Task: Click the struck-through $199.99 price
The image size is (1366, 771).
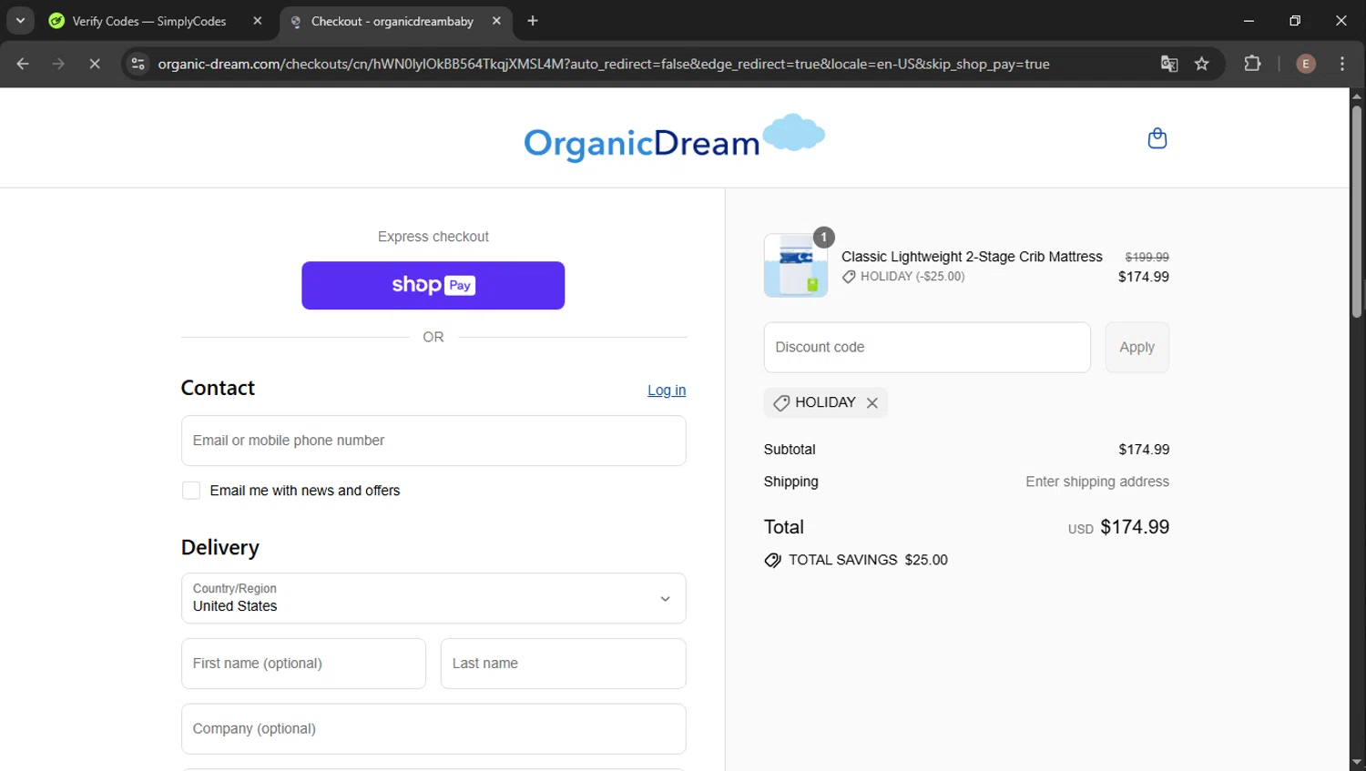Action: click(x=1147, y=258)
